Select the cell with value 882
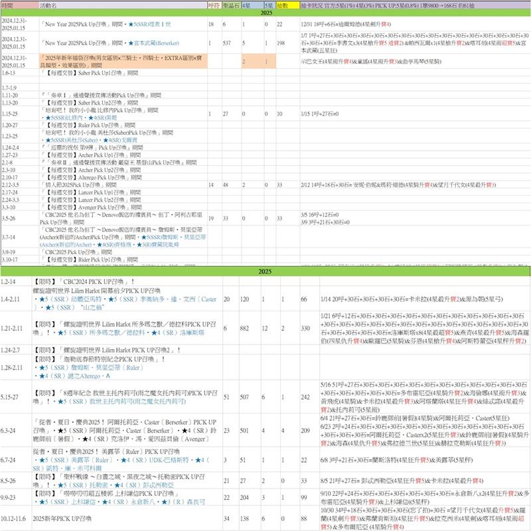 [251, 328]
